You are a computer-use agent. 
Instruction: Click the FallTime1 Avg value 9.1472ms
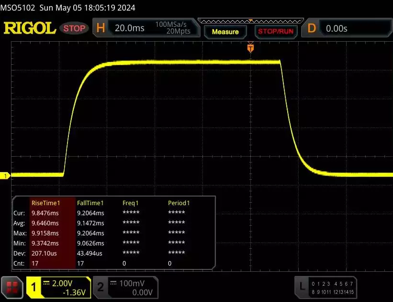point(90,223)
